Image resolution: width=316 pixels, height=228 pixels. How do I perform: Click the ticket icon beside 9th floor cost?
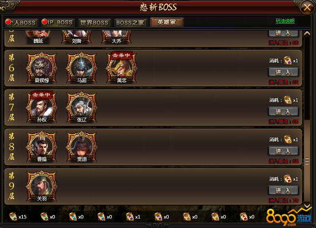coord(288,179)
